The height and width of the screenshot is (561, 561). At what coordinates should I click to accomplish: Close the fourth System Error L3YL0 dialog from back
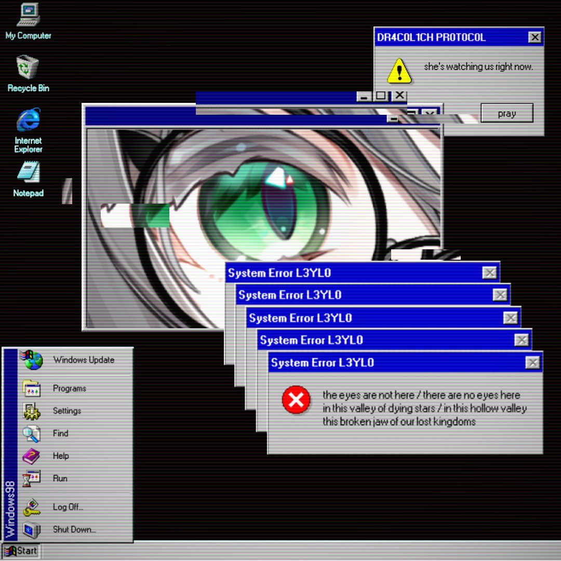click(x=522, y=340)
